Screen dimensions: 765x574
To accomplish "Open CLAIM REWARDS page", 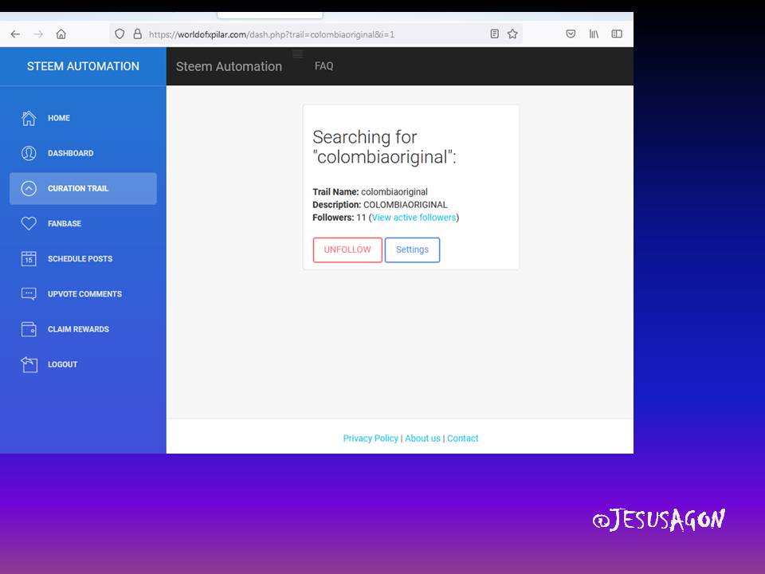I will pos(83,329).
